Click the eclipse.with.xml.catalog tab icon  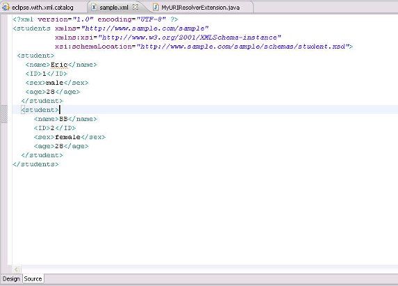(6, 8)
